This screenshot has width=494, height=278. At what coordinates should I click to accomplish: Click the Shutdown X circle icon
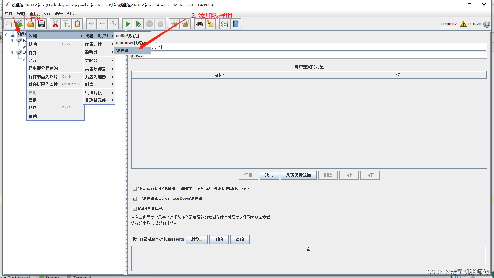tap(160, 24)
